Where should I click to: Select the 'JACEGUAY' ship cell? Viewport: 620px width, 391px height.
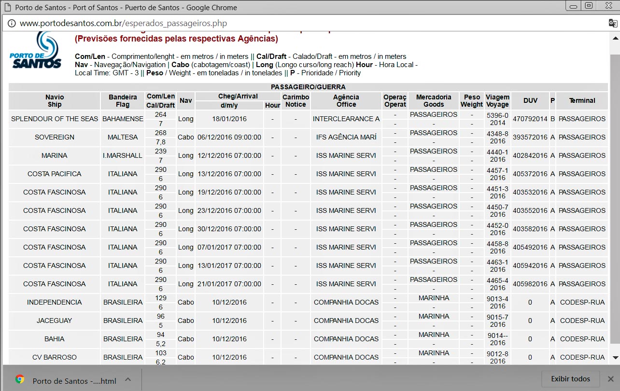tap(55, 321)
